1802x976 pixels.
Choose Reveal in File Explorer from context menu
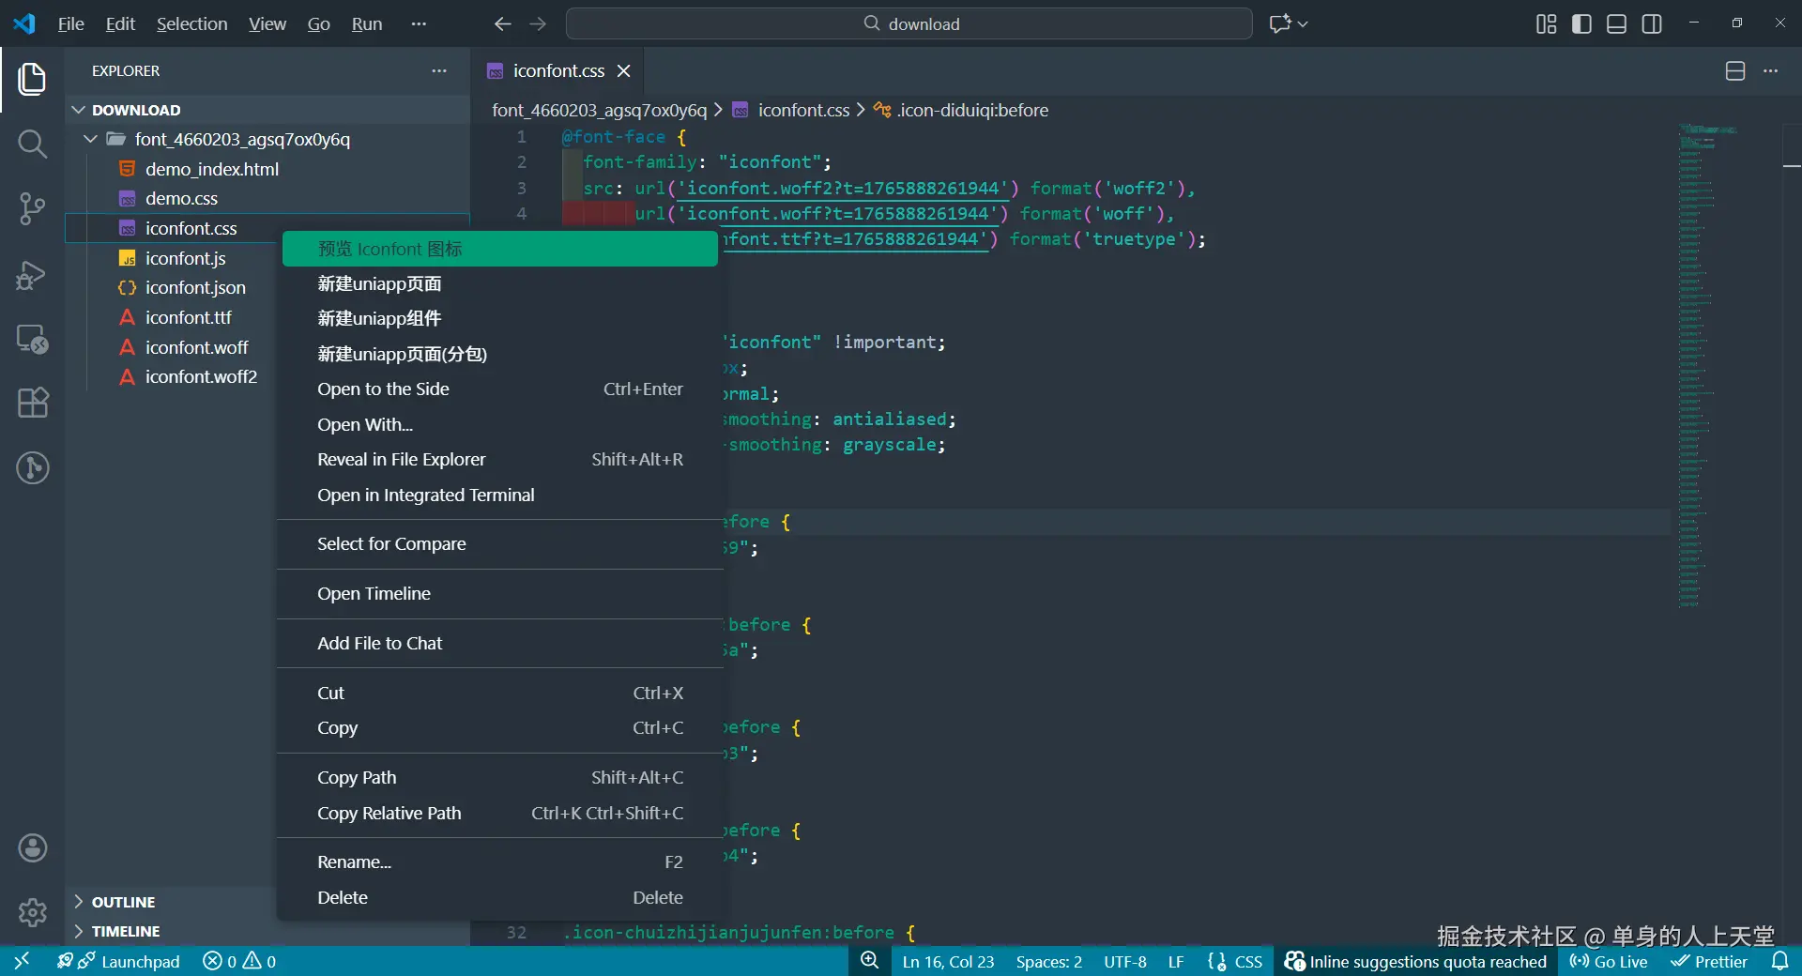pyautogui.click(x=402, y=460)
